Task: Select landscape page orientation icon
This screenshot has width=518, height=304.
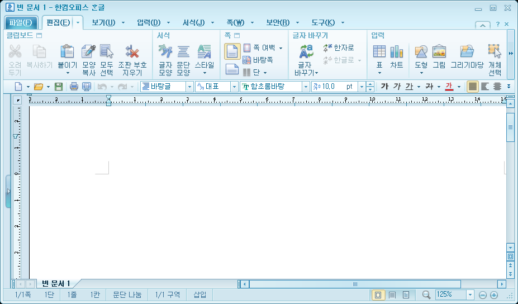Action: tap(232, 69)
